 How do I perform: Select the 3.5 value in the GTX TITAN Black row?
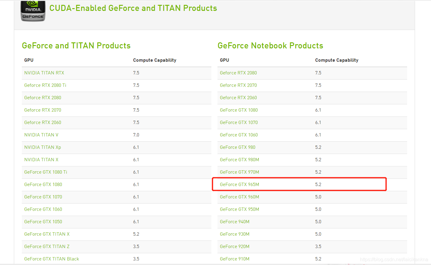tap(136, 259)
